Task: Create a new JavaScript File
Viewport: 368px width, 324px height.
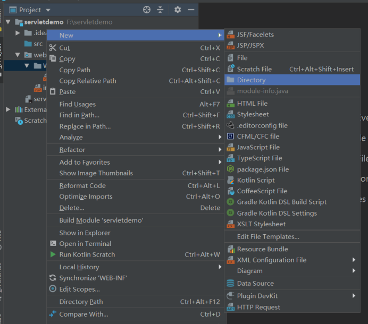Action: (x=292, y=147)
